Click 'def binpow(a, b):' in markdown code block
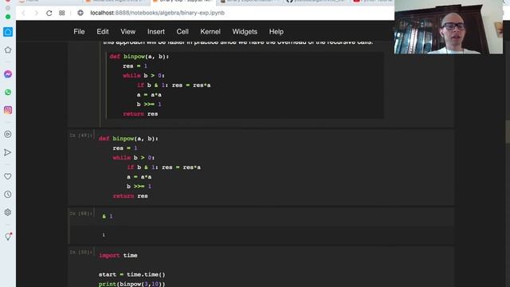This screenshot has height=287, width=510. [x=139, y=57]
